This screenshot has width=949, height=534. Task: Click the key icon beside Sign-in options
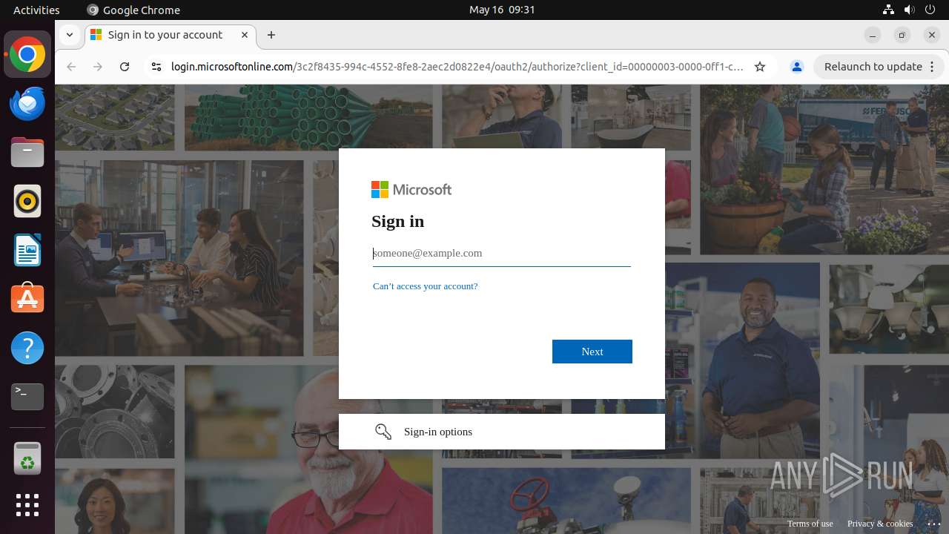[383, 432]
